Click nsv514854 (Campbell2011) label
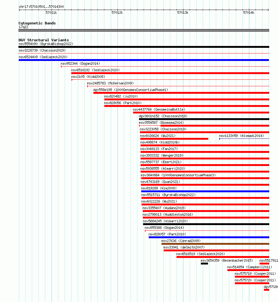Screen dimensions: 278x302 pyautogui.click(x=250, y=267)
